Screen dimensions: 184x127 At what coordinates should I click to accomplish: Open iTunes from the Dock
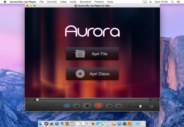[109, 124]
